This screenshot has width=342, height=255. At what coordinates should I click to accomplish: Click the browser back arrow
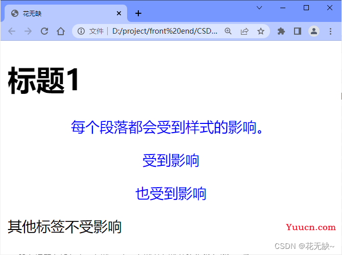(x=12, y=32)
